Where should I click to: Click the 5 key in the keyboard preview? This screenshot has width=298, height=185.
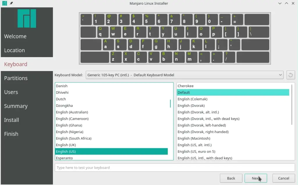[x=149, y=19]
